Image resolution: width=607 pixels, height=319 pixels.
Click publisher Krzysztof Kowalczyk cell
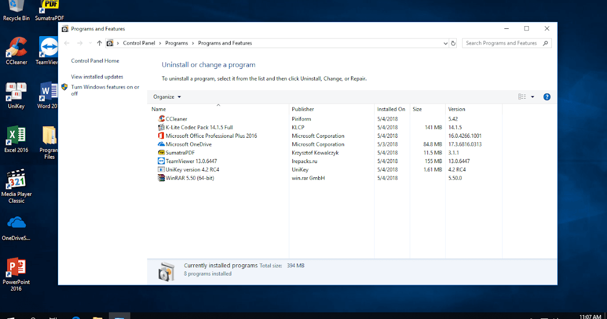tap(315, 152)
